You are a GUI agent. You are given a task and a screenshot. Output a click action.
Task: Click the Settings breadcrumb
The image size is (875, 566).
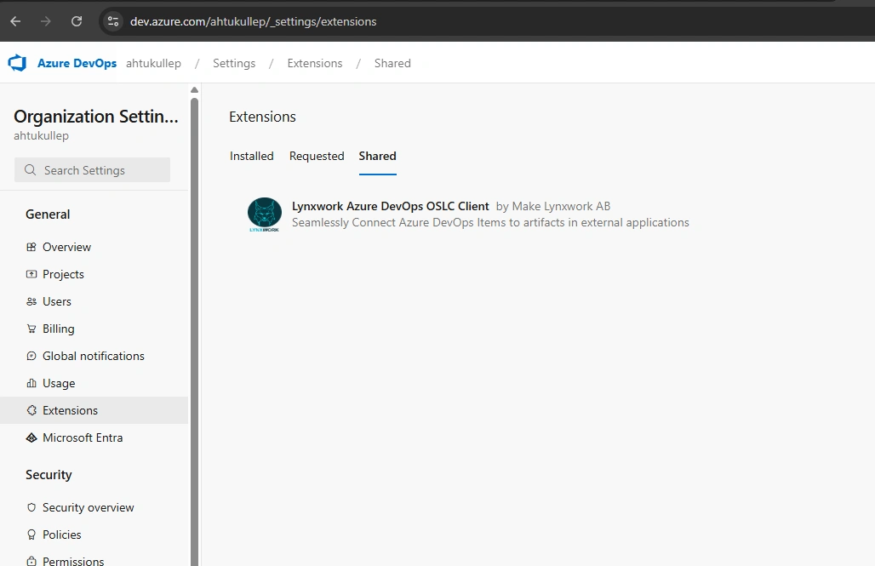coord(234,63)
